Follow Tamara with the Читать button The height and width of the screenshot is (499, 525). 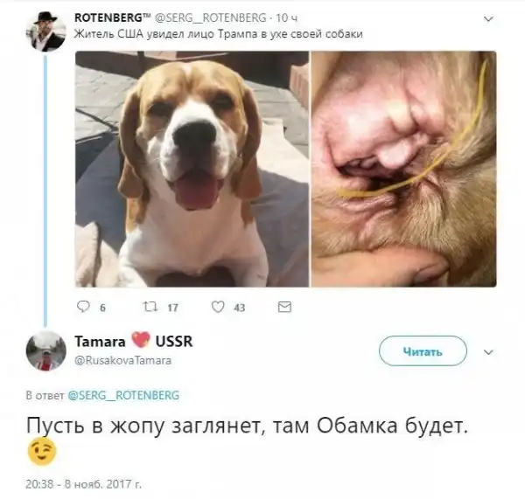(x=423, y=350)
